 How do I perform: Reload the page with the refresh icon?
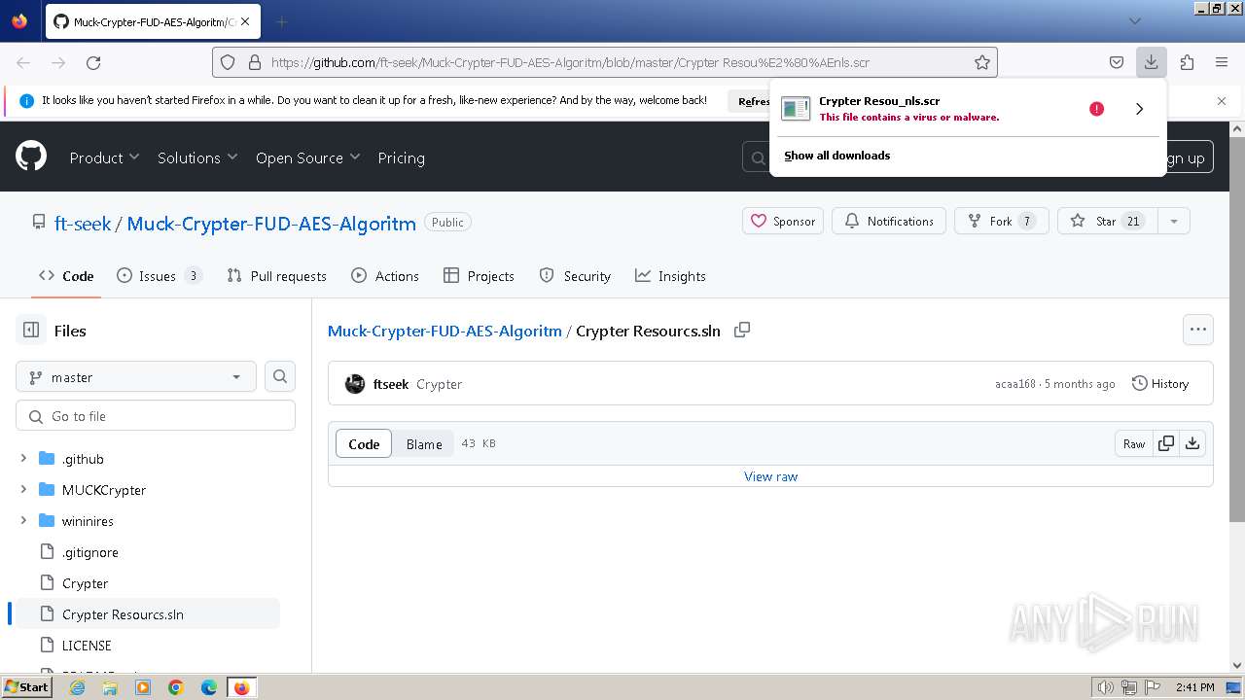[x=93, y=62]
